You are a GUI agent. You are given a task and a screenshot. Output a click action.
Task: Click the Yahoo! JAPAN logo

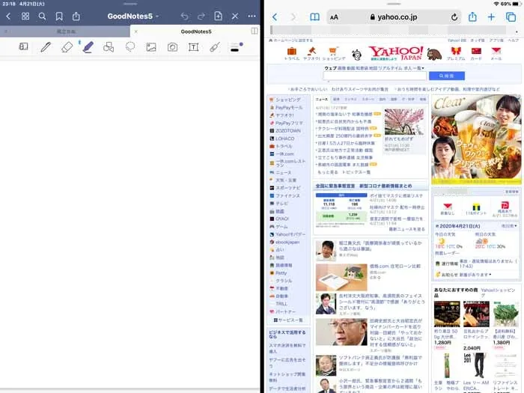coord(396,53)
